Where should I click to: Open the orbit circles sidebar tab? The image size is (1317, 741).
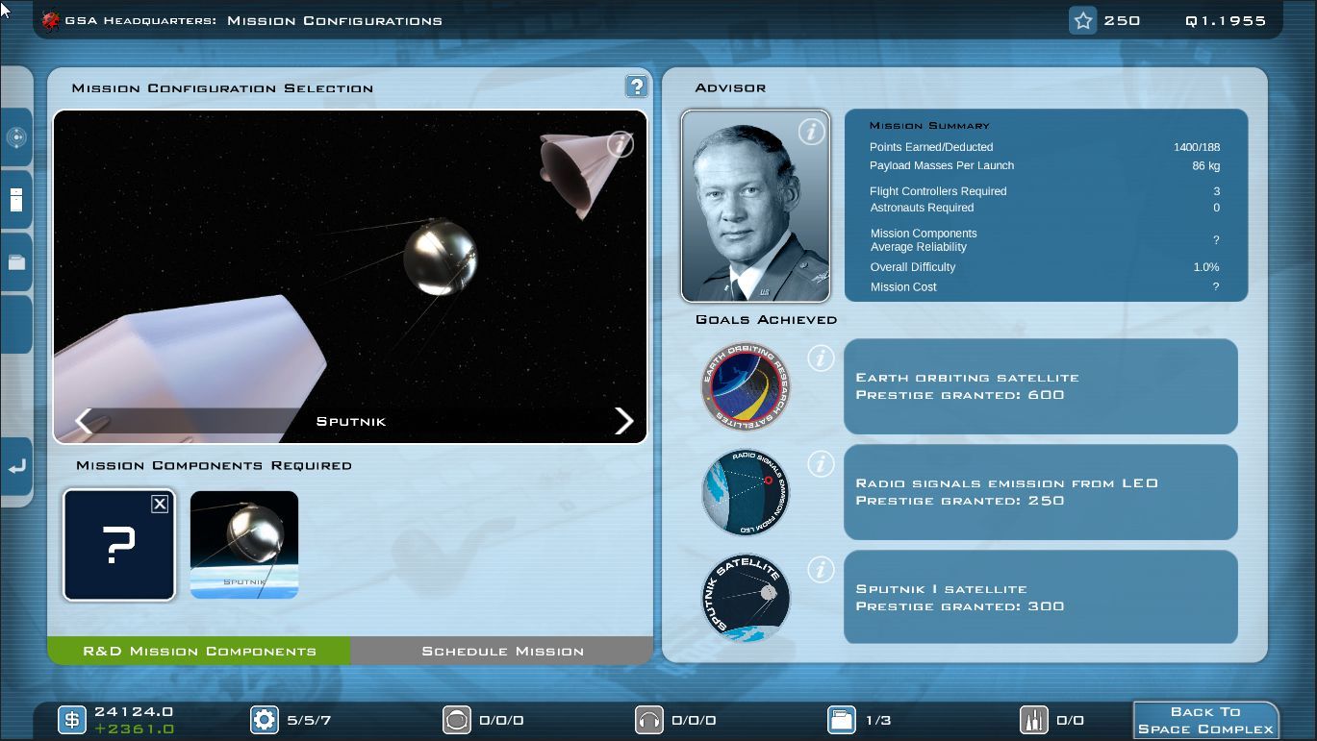pyautogui.click(x=16, y=138)
